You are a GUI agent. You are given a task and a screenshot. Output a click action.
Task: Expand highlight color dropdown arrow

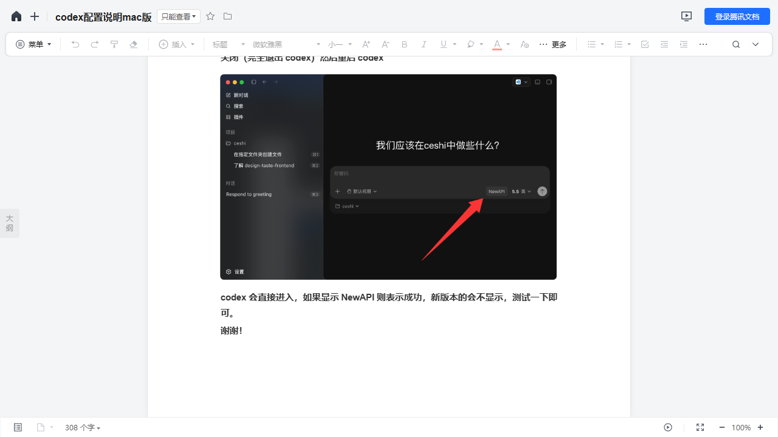click(481, 44)
